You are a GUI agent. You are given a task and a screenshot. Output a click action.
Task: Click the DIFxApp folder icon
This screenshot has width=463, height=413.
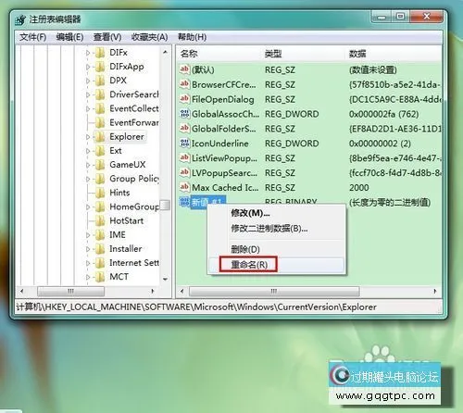(x=100, y=67)
